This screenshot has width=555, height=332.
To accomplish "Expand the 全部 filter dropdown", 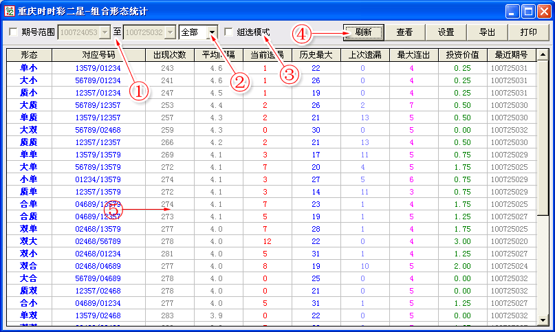I will (213, 32).
